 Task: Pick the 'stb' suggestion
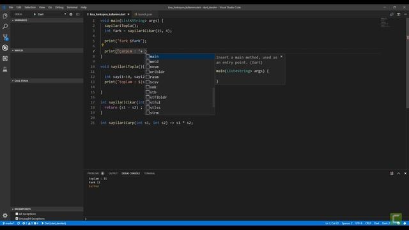click(x=180, y=92)
